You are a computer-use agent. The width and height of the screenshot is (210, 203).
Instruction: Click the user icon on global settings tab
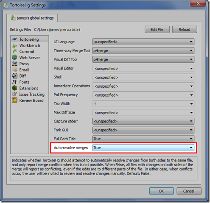tap(14, 18)
